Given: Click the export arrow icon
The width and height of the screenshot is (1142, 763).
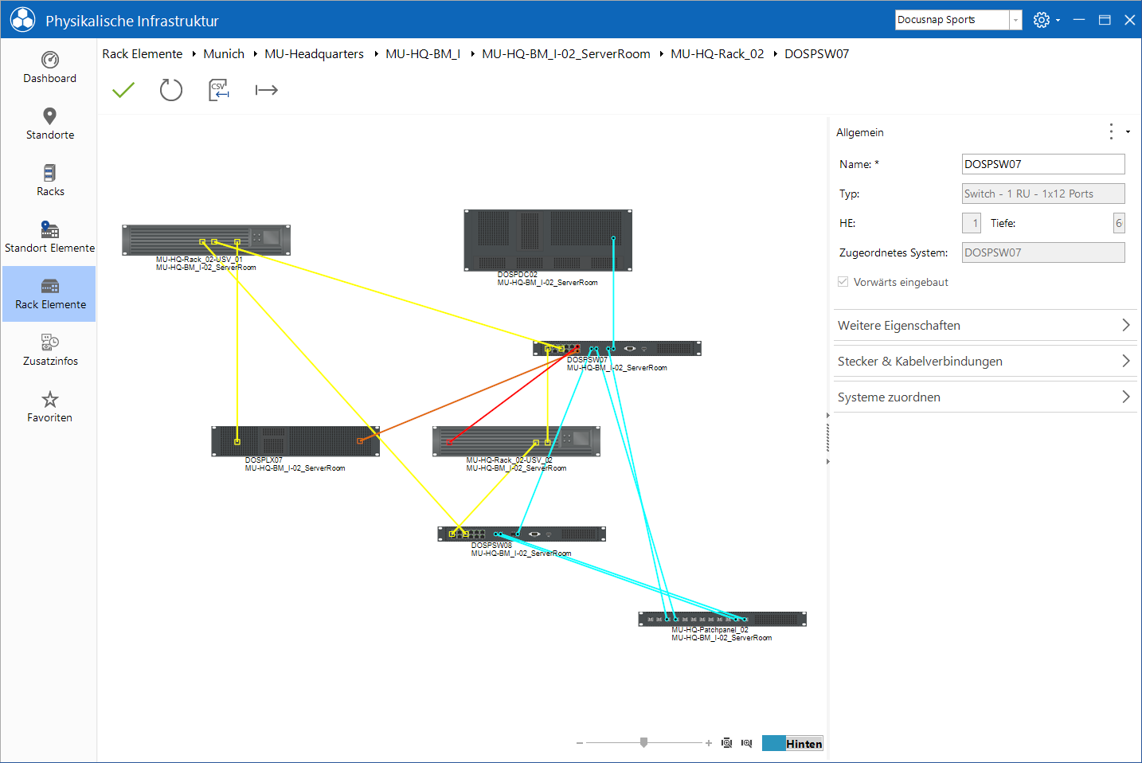Looking at the screenshot, I should [267, 90].
